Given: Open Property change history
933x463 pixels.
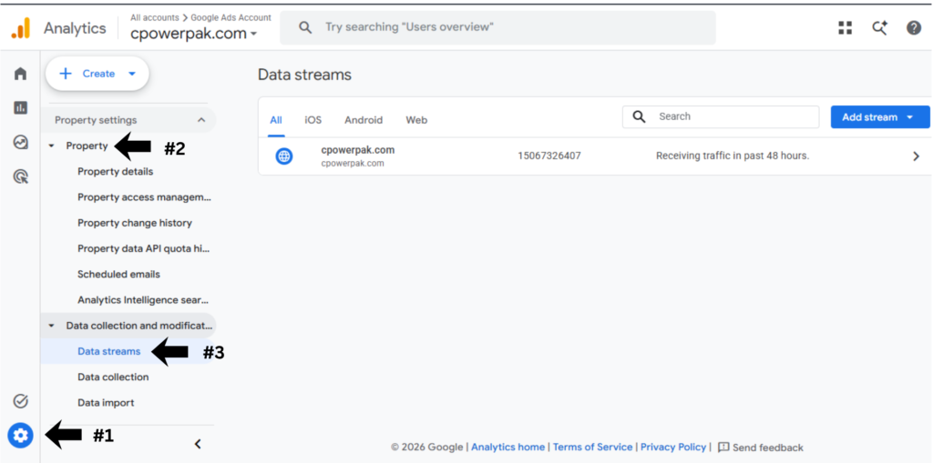Looking at the screenshot, I should pyautogui.click(x=135, y=223).
